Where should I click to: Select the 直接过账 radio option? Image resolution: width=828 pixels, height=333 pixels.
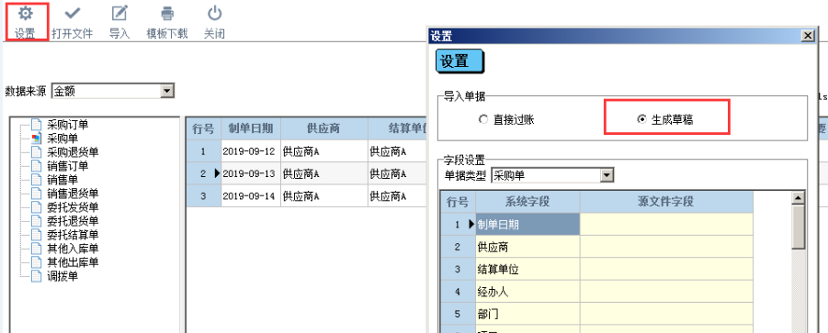click(x=482, y=119)
